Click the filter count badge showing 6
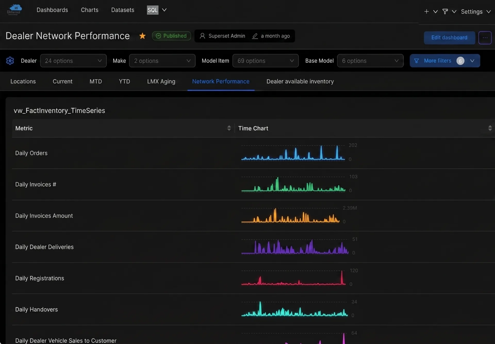The width and height of the screenshot is (495, 344). tap(460, 61)
